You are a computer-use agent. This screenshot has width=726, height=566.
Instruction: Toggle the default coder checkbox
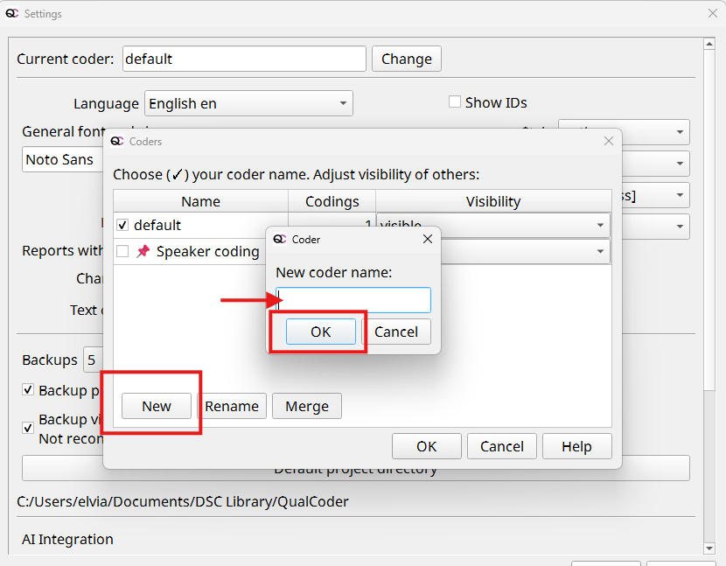[x=122, y=225]
